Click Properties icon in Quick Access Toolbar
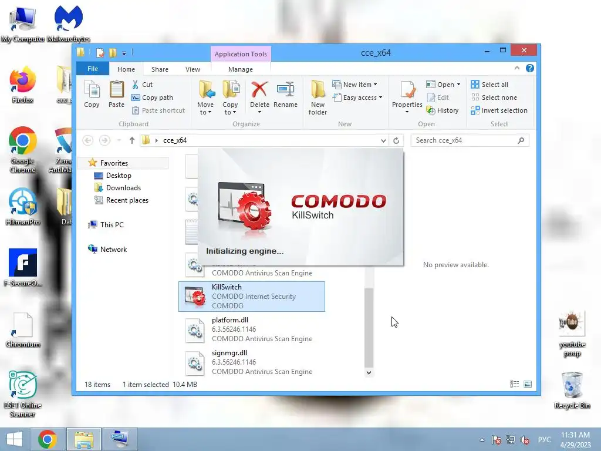 pos(100,52)
